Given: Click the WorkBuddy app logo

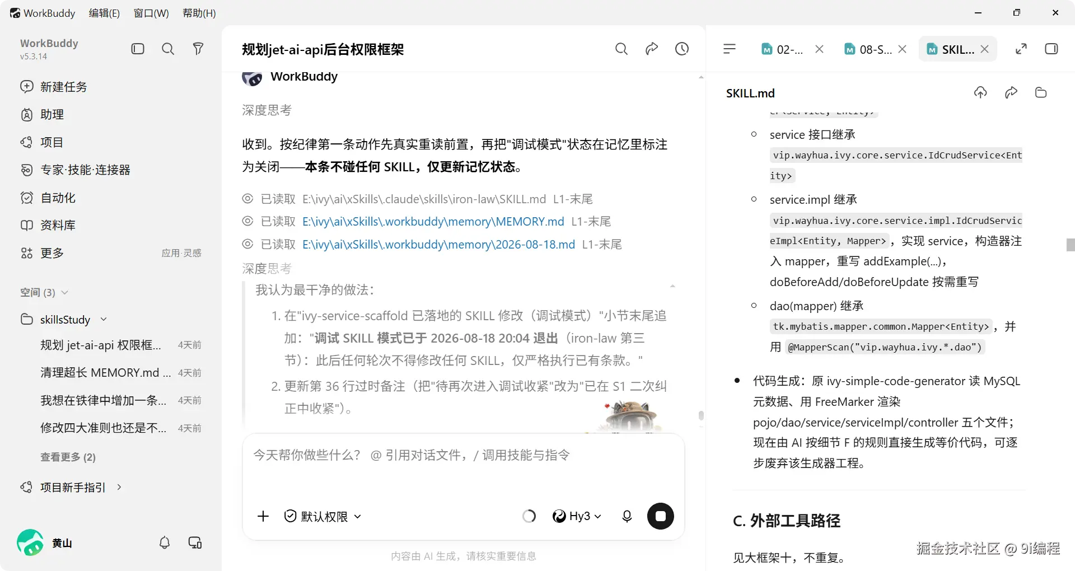Looking at the screenshot, I should [15, 13].
